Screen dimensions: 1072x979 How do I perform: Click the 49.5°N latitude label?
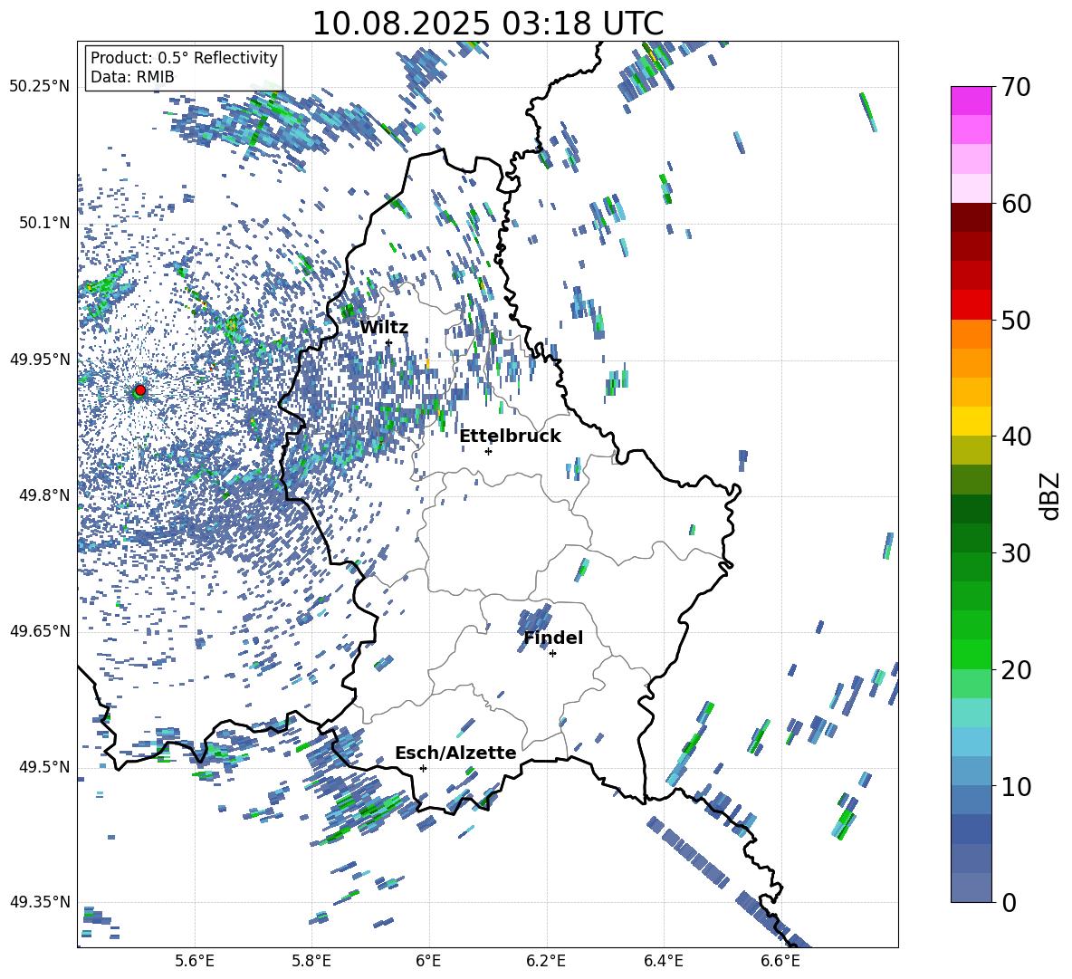[43, 767]
